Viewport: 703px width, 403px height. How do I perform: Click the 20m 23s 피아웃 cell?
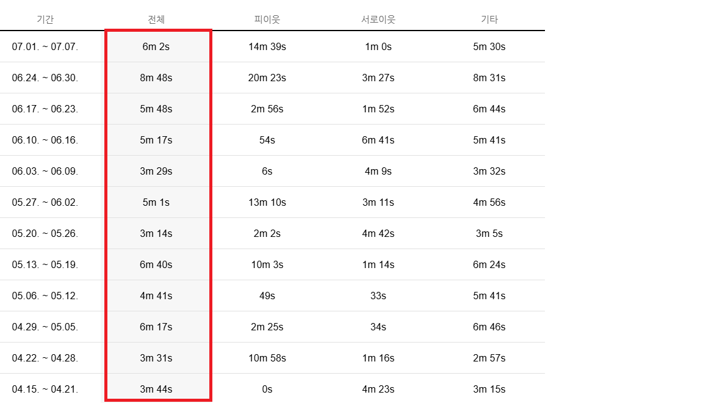[x=267, y=78]
